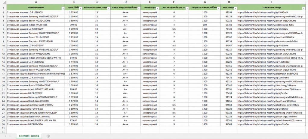308x139 pixels.
Task: Select cell Стиральная машина Indesit OMTWSE 61051
Action: point(36,58)
